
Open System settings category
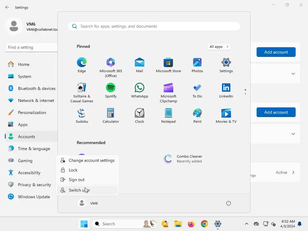click(31, 76)
